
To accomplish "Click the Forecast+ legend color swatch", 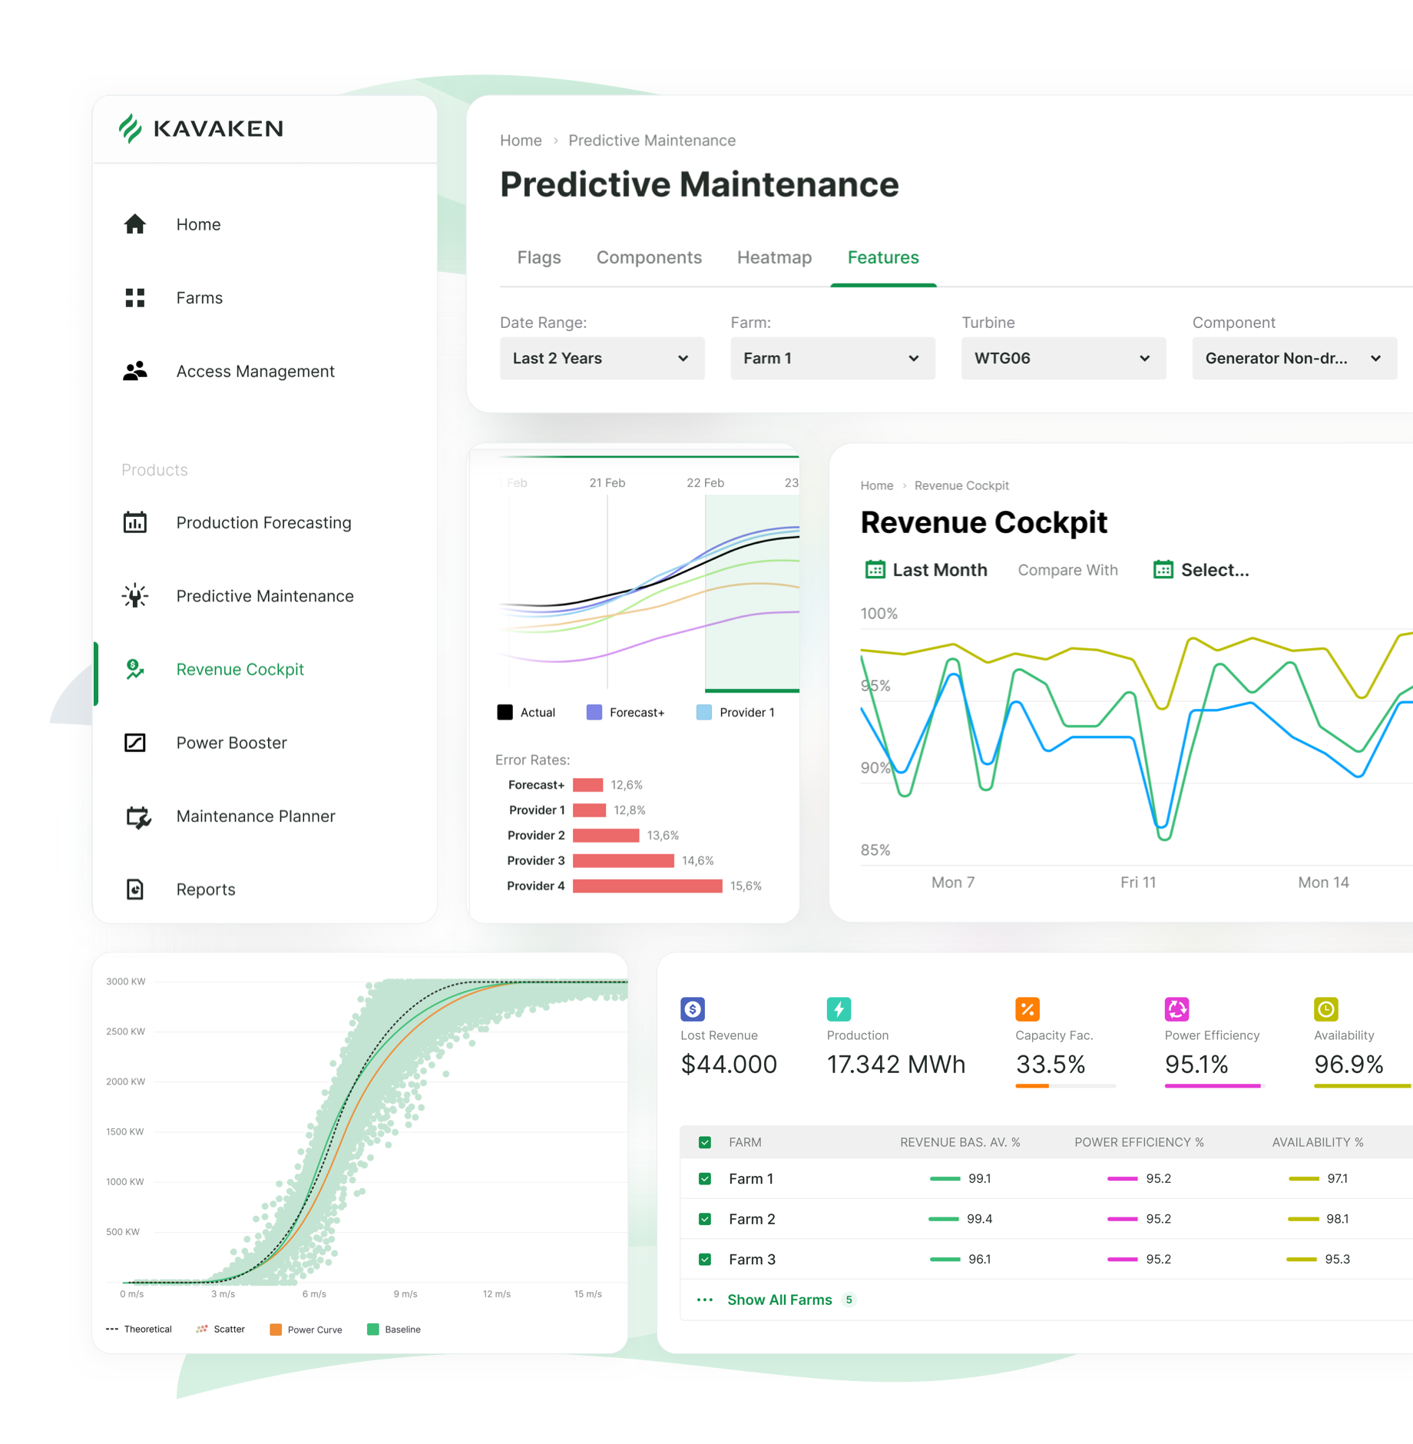I will pos(594,713).
